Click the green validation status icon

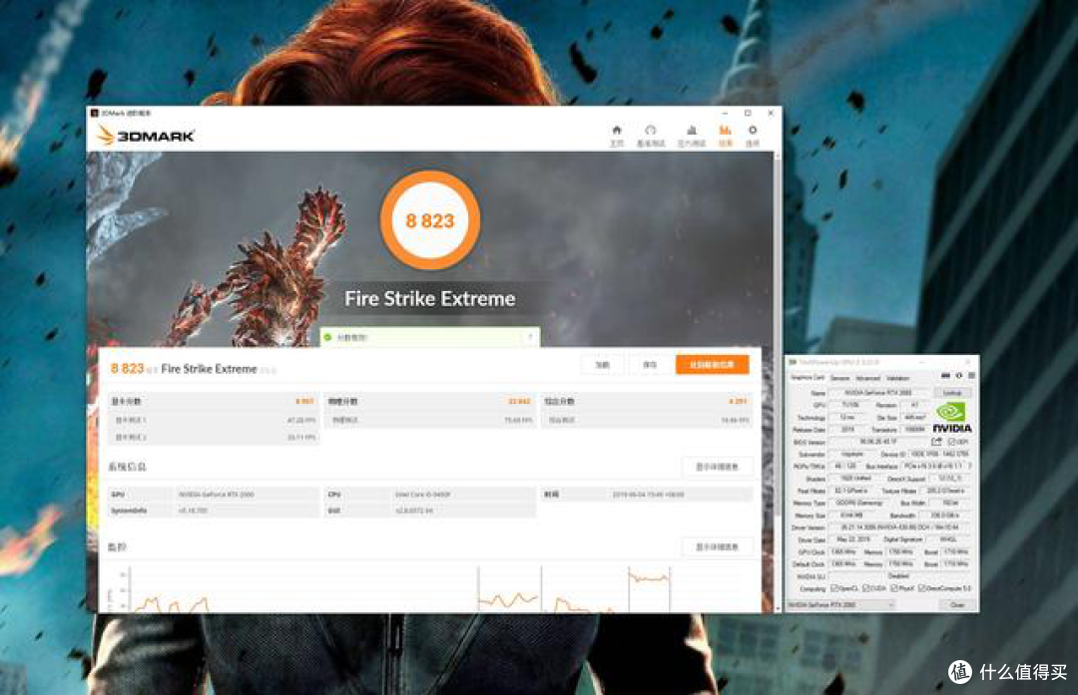point(328,337)
